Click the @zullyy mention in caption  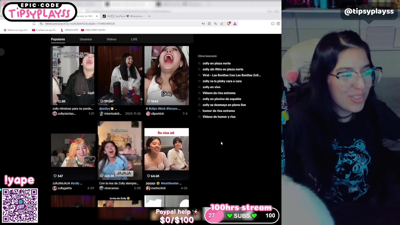105,108
